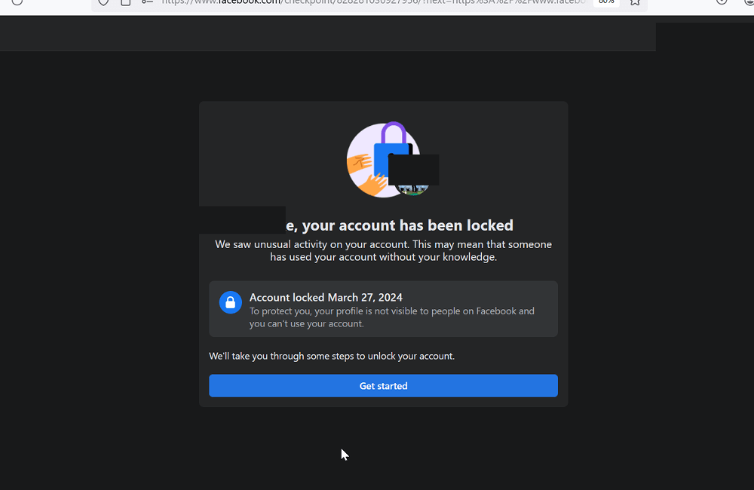Click the 'We'll take you through some steps' text
This screenshot has width=754, height=490.
pos(332,356)
